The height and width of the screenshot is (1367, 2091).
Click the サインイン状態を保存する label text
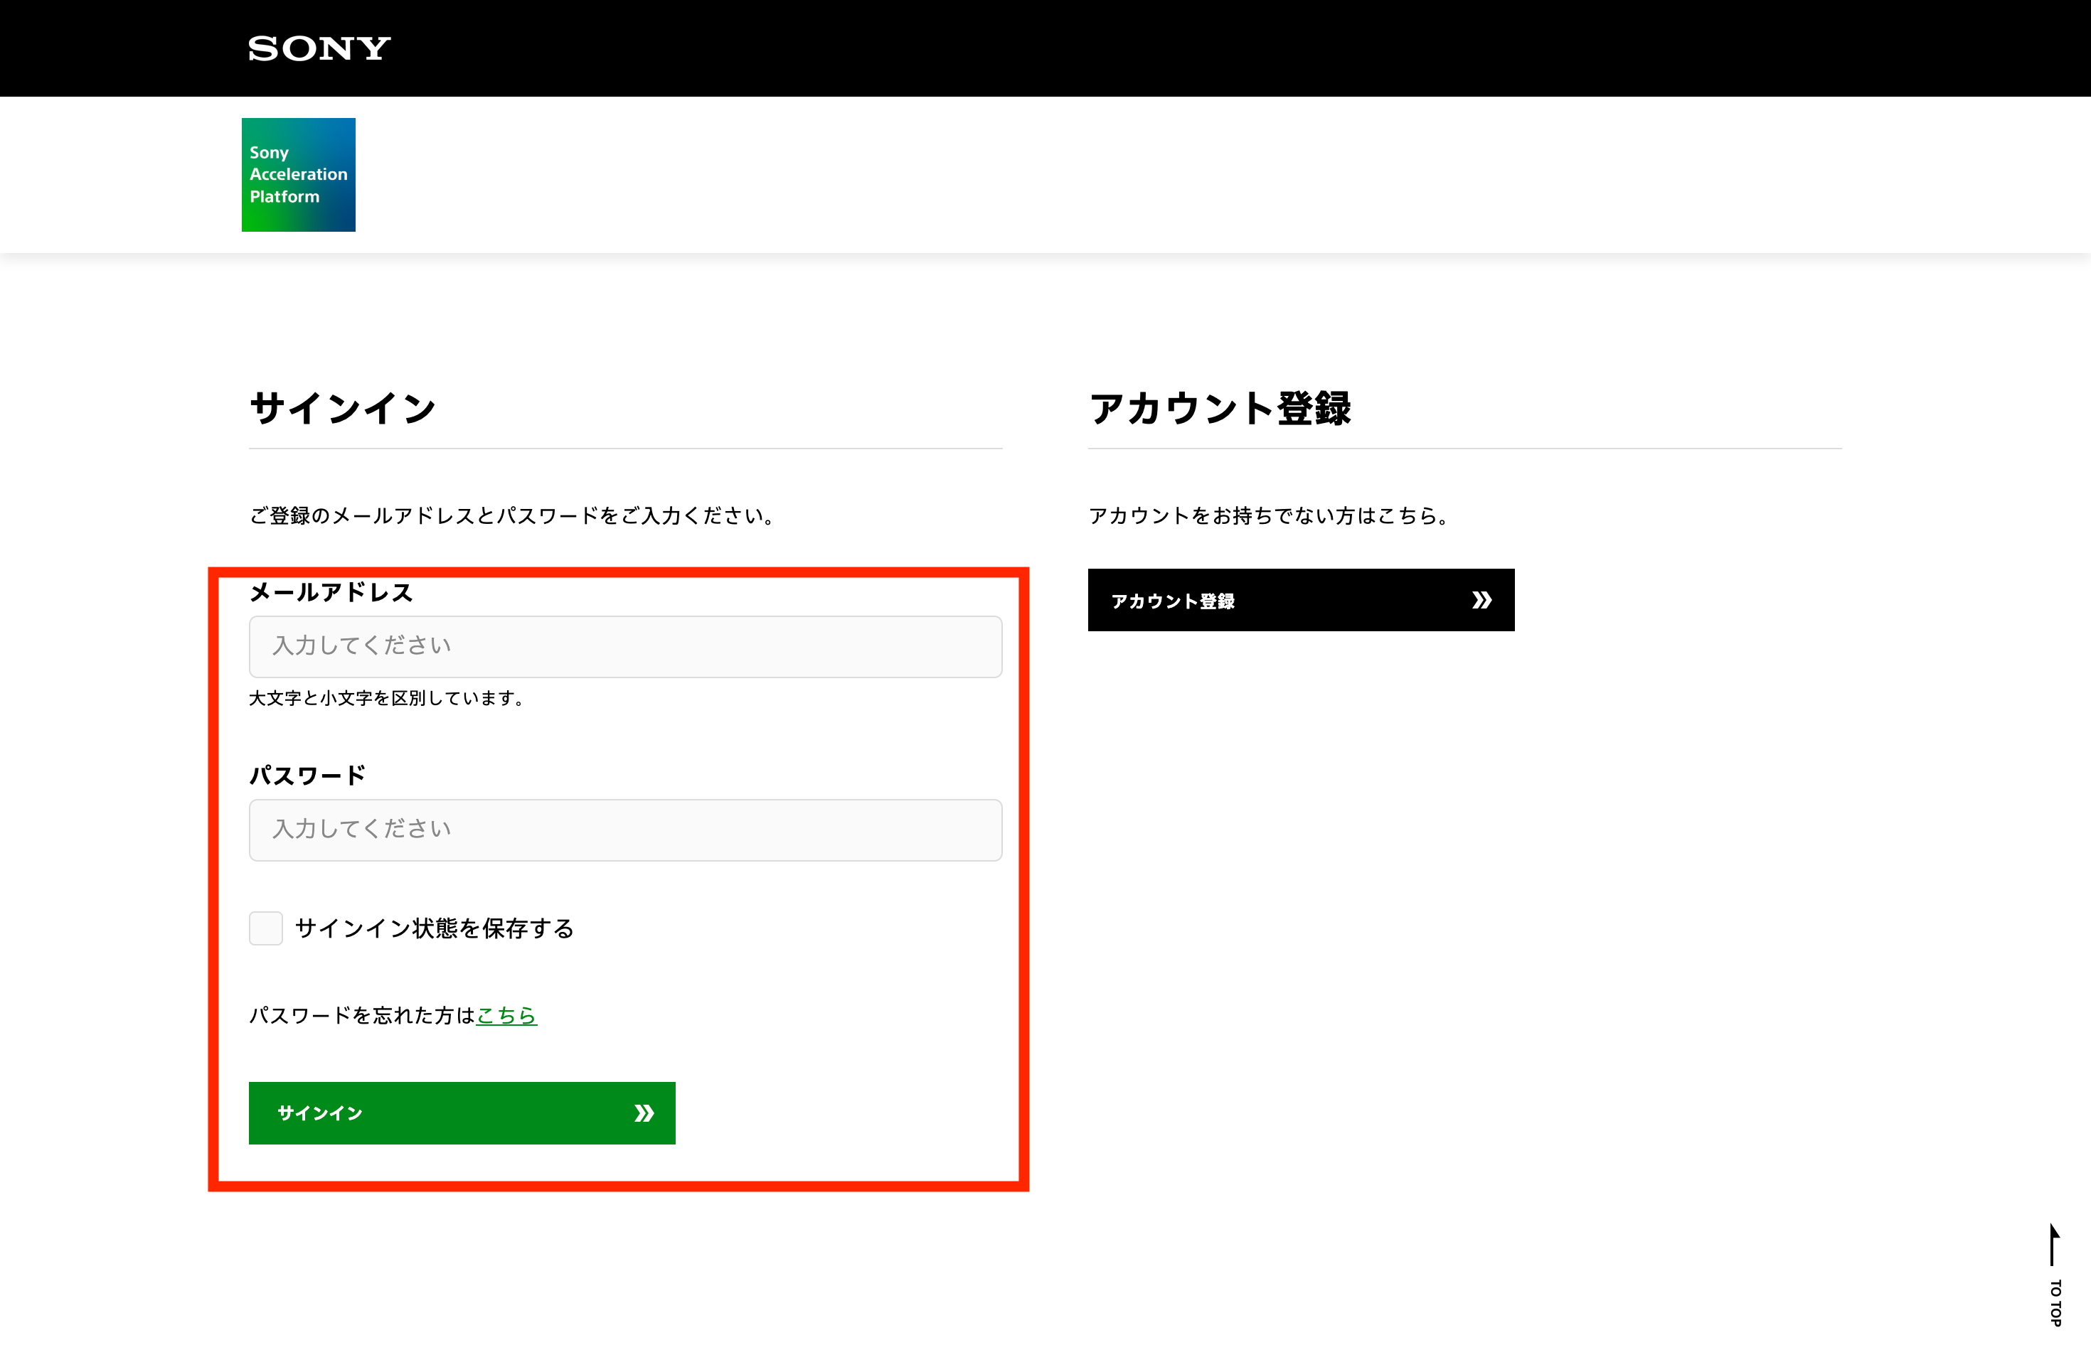click(434, 929)
